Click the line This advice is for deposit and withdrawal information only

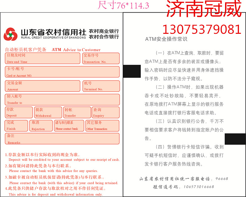click(x=56, y=195)
